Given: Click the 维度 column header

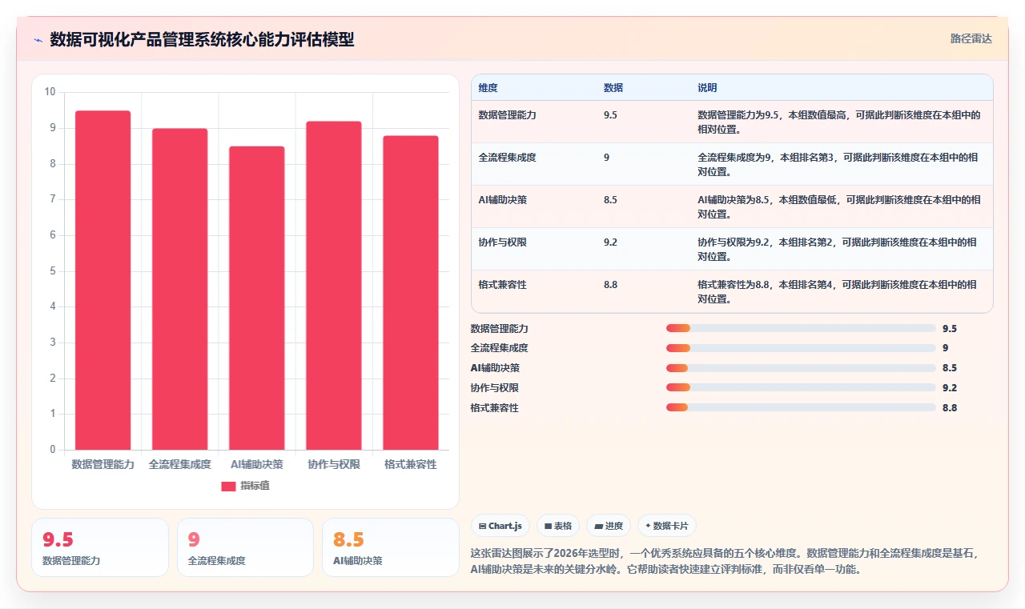Looking at the screenshot, I should coord(488,88).
